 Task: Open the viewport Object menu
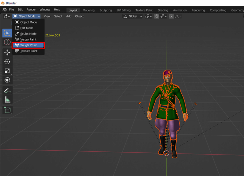pos(79,16)
